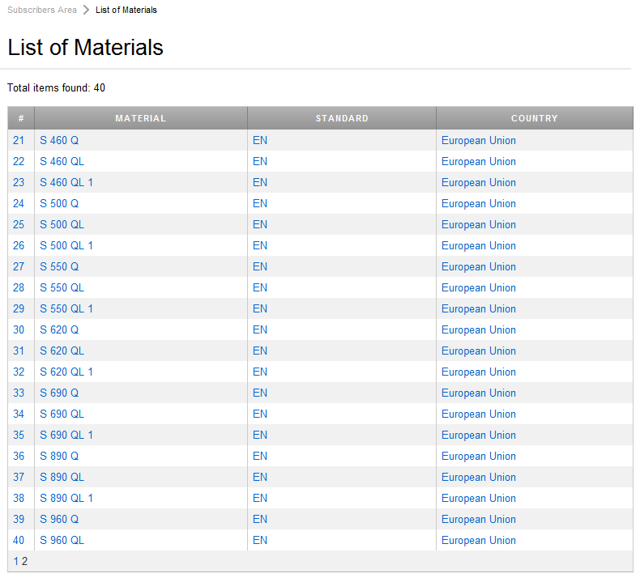Select material S 460 QL 1

click(x=66, y=182)
